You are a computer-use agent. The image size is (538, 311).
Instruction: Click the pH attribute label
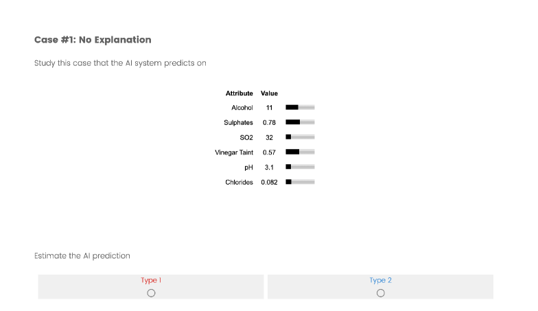pyautogui.click(x=248, y=168)
